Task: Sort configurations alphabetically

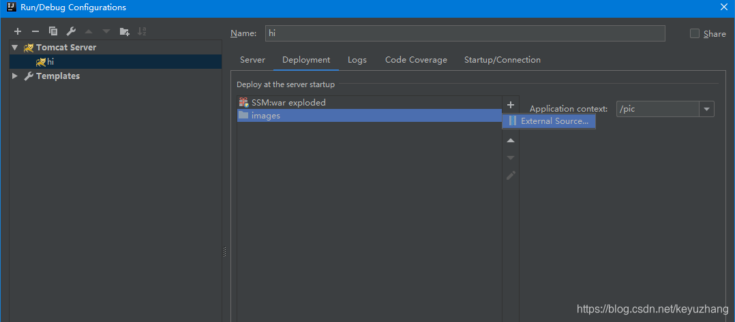Action: point(142,31)
